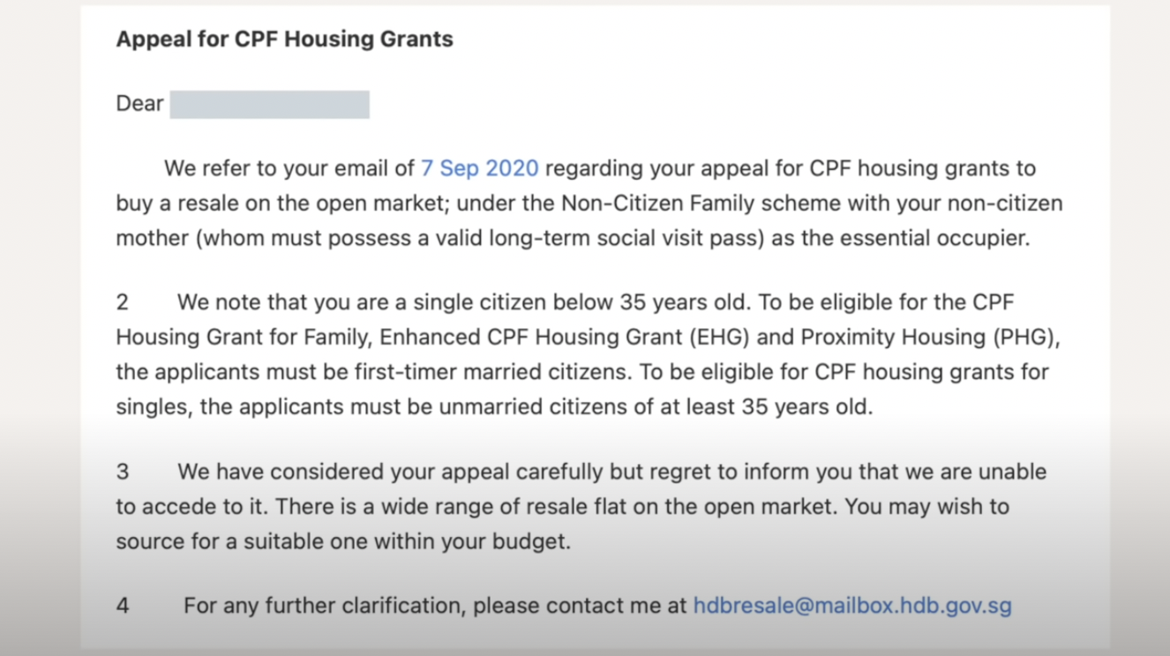Click the words We refer to your email

tap(277, 168)
